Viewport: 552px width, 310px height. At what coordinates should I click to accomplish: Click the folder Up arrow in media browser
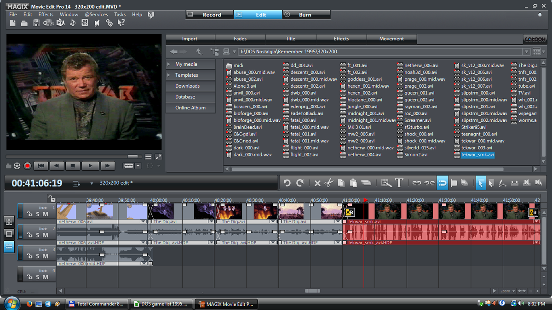pos(199,52)
